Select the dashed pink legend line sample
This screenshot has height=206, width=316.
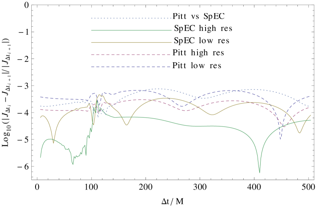point(131,55)
